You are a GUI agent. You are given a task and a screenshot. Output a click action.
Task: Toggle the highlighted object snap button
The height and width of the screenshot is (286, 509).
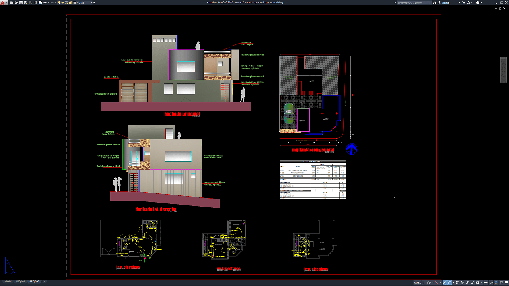449,283
